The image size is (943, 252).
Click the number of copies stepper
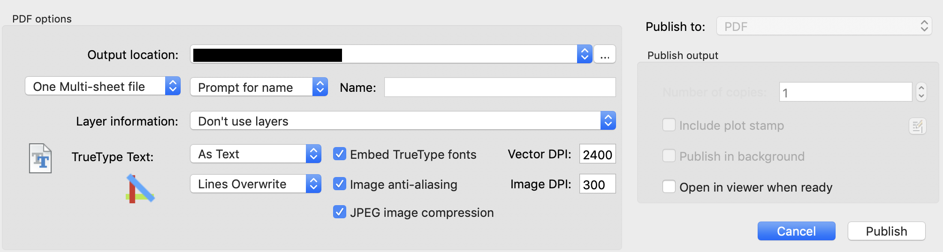click(x=921, y=92)
